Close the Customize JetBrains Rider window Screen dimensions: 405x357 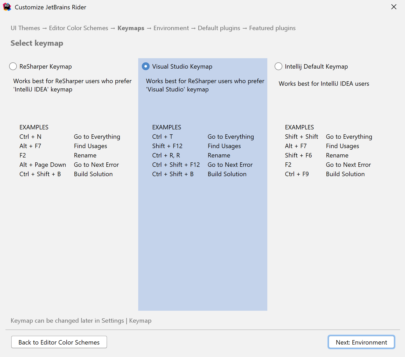point(394,7)
